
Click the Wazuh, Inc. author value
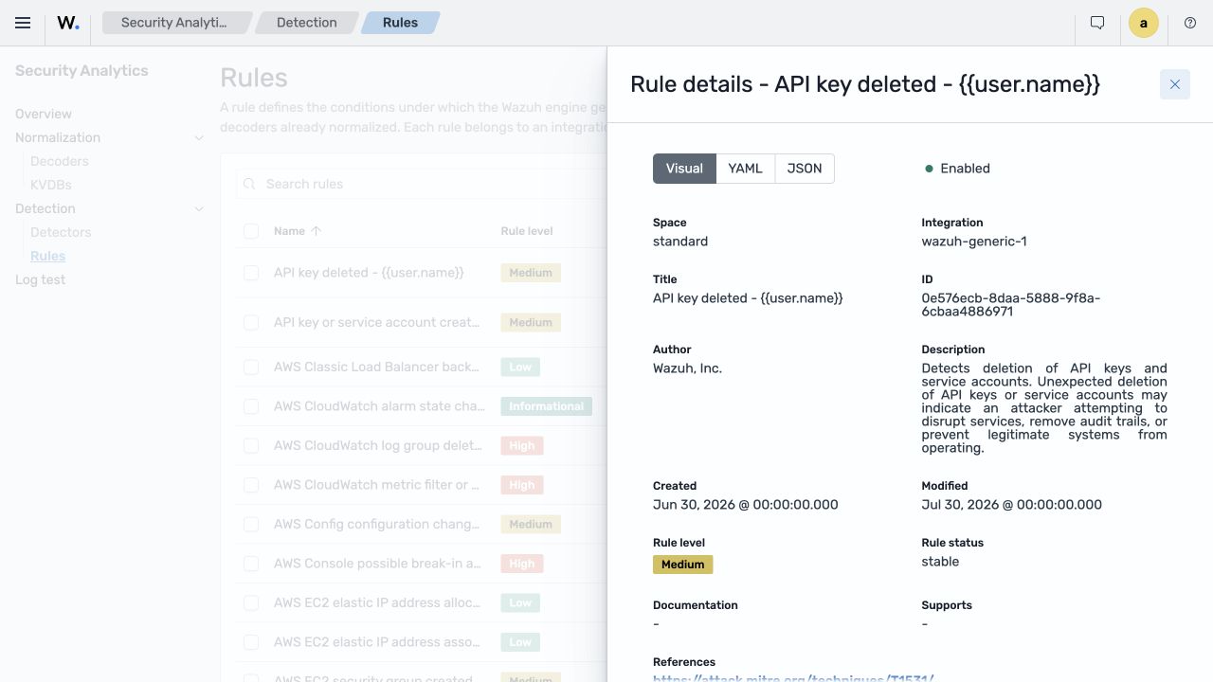click(687, 368)
